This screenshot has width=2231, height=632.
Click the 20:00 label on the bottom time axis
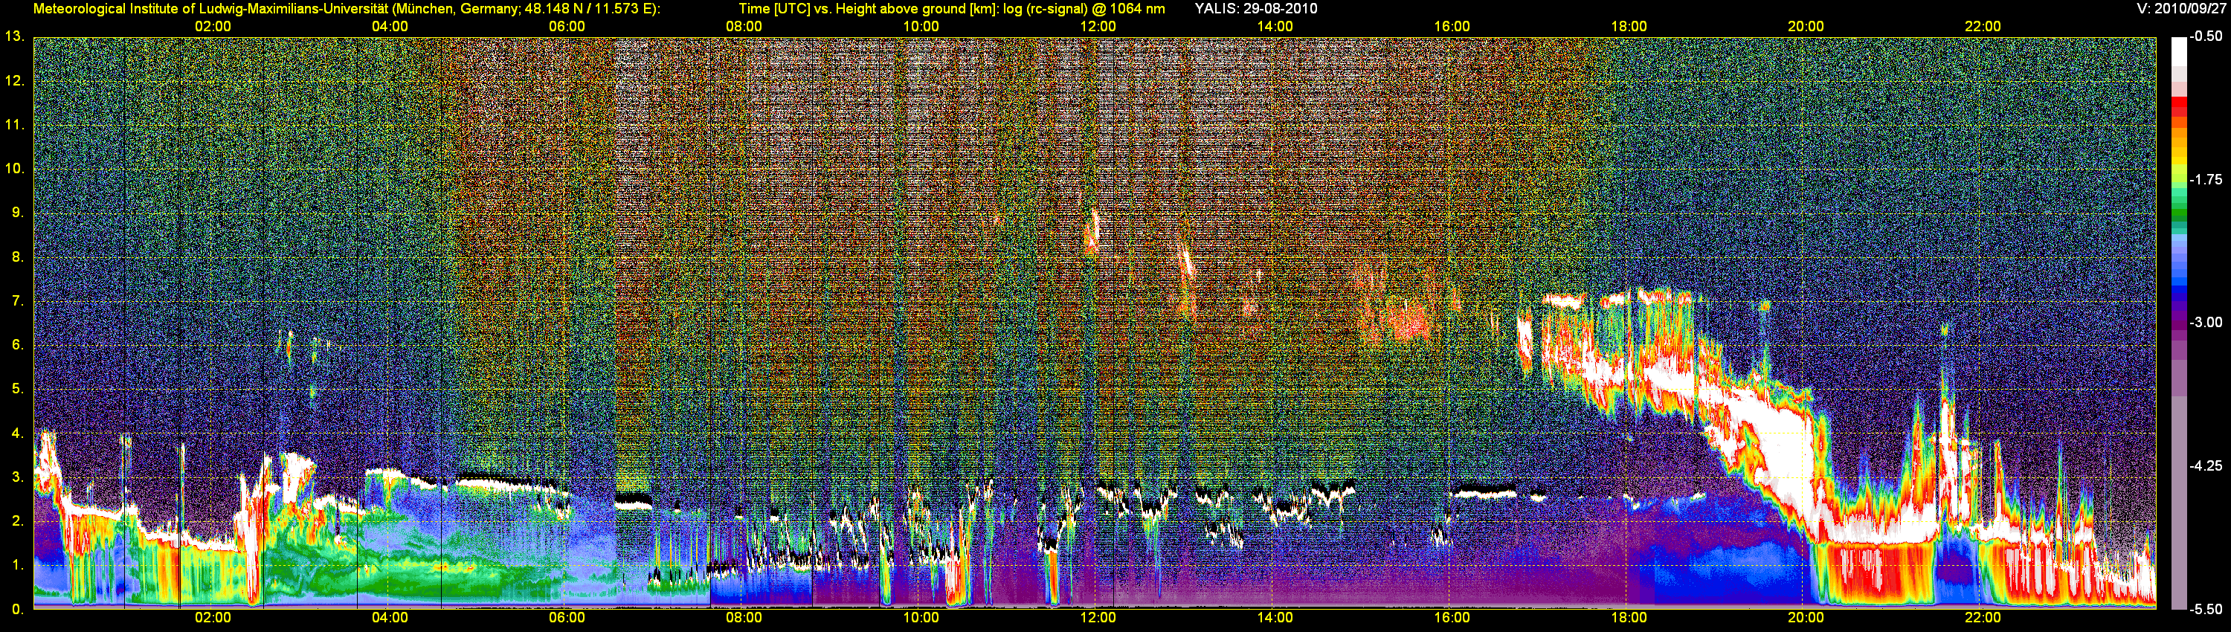click(x=1806, y=617)
